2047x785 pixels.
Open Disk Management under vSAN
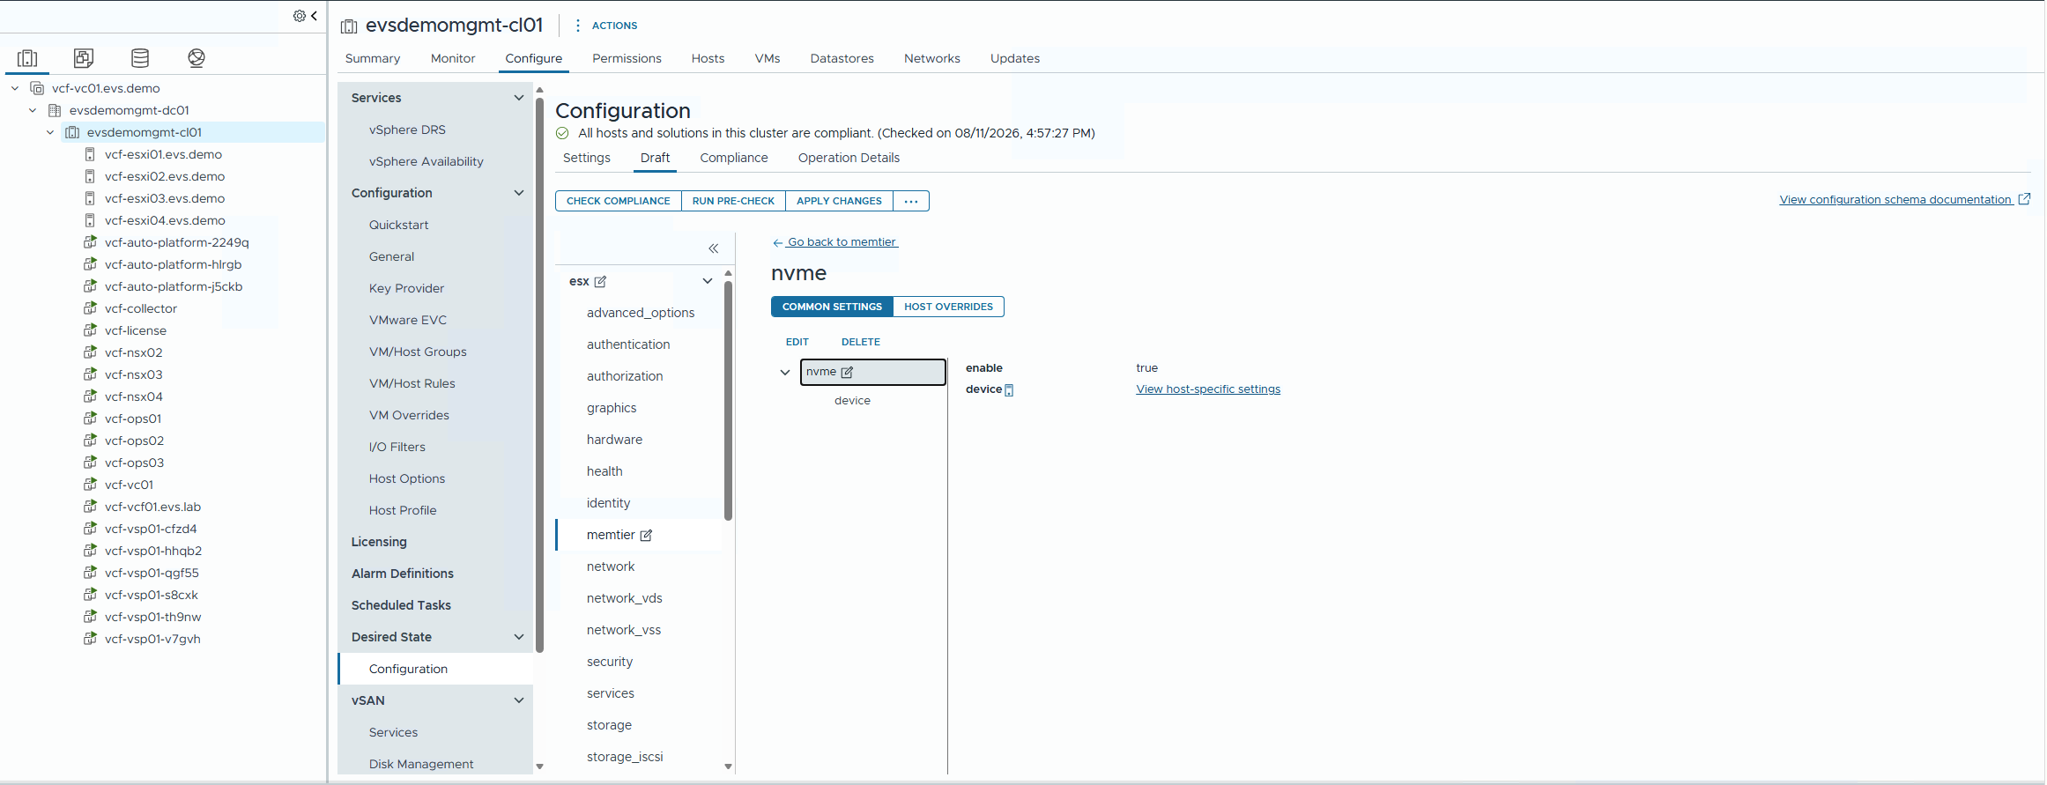tap(421, 764)
